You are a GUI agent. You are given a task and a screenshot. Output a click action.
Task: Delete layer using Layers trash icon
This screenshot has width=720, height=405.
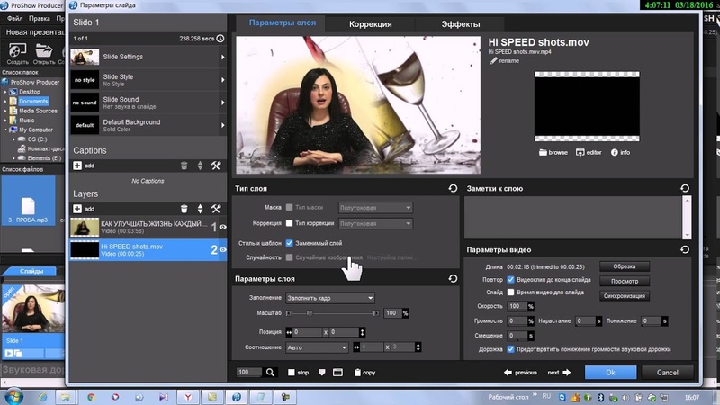point(184,209)
